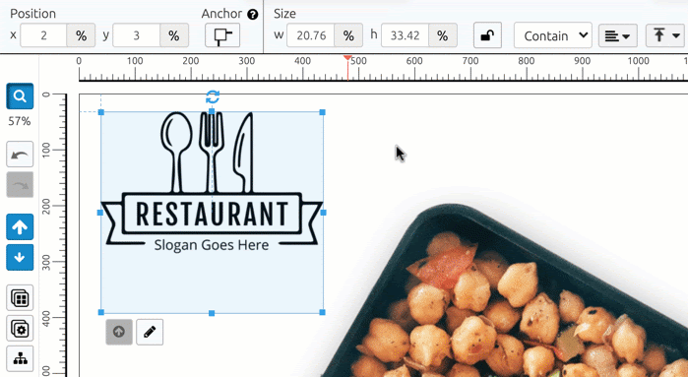This screenshot has height=377, width=688.
Task: Open vertical alignment dropdown
Action: [665, 35]
